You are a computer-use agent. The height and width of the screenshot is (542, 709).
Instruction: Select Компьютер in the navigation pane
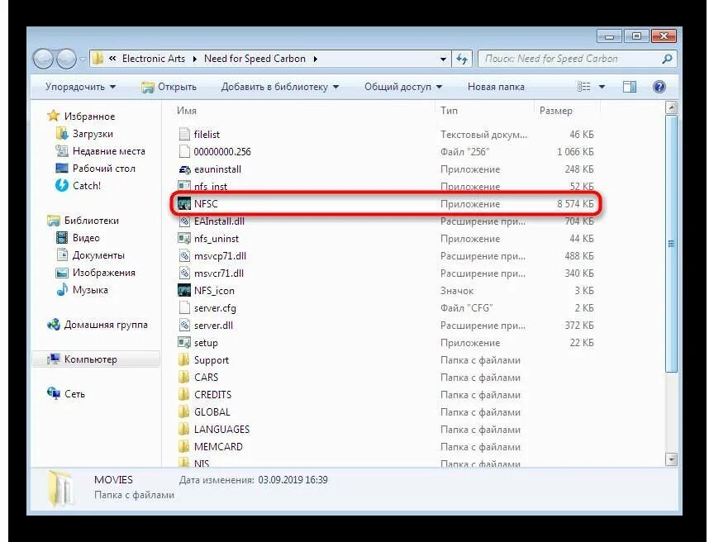(96, 359)
